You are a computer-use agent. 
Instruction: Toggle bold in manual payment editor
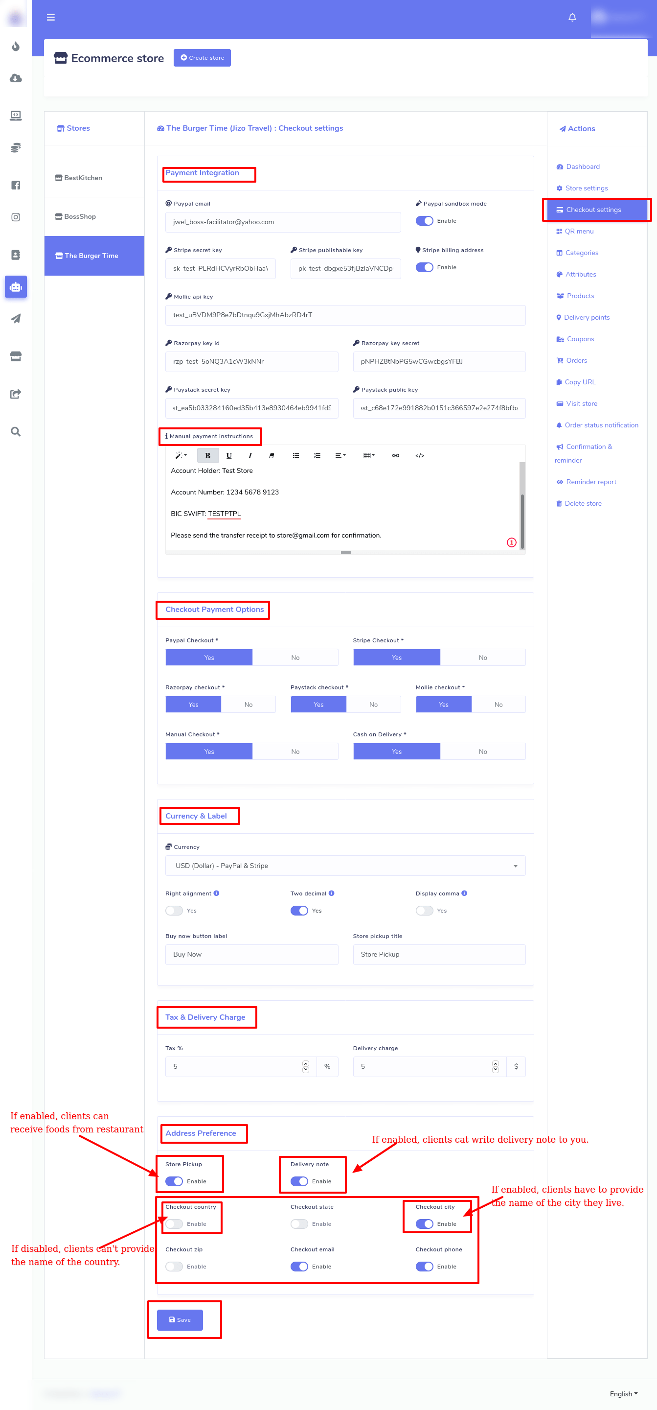207,455
